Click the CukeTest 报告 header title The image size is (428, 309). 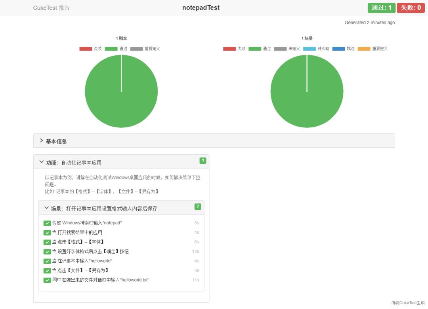[x=52, y=8]
